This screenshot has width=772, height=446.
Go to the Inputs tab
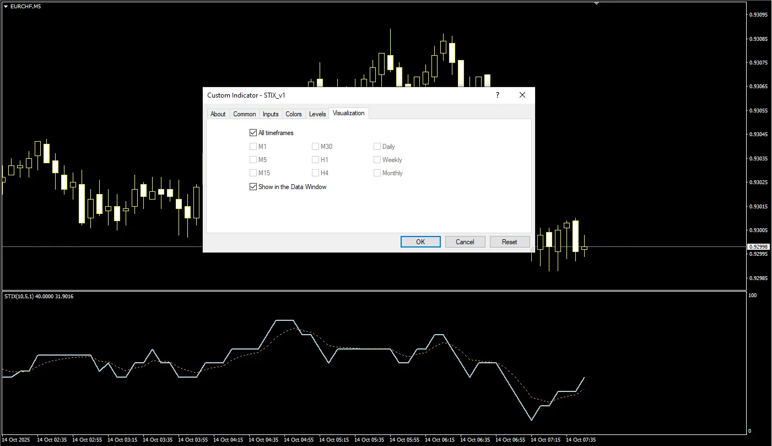point(271,114)
